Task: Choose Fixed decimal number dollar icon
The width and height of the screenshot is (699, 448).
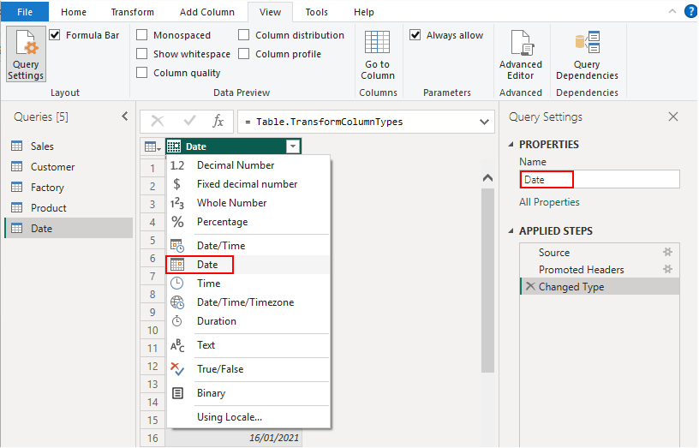Action: click(177, 184)
